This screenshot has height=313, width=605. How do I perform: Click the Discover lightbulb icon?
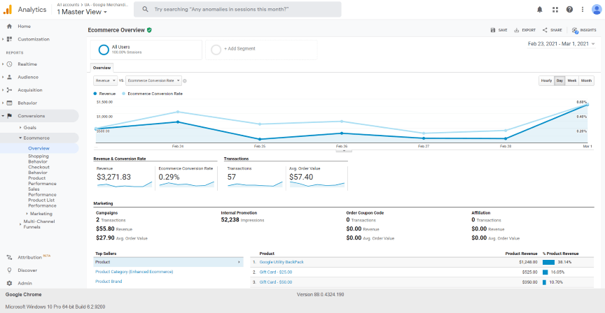[x=9, y=270]
